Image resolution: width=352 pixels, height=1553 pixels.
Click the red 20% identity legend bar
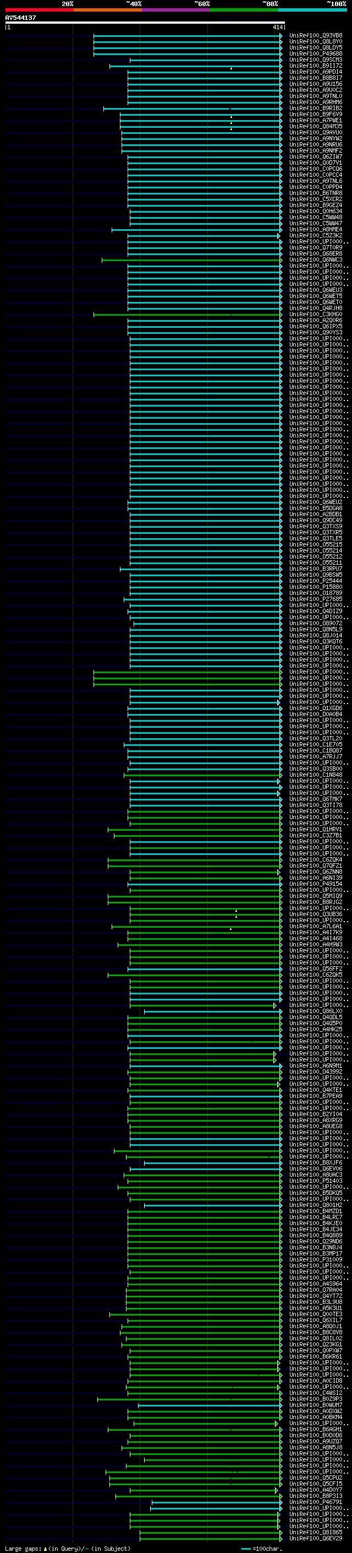pyautogui.click(x=39, y=10)
